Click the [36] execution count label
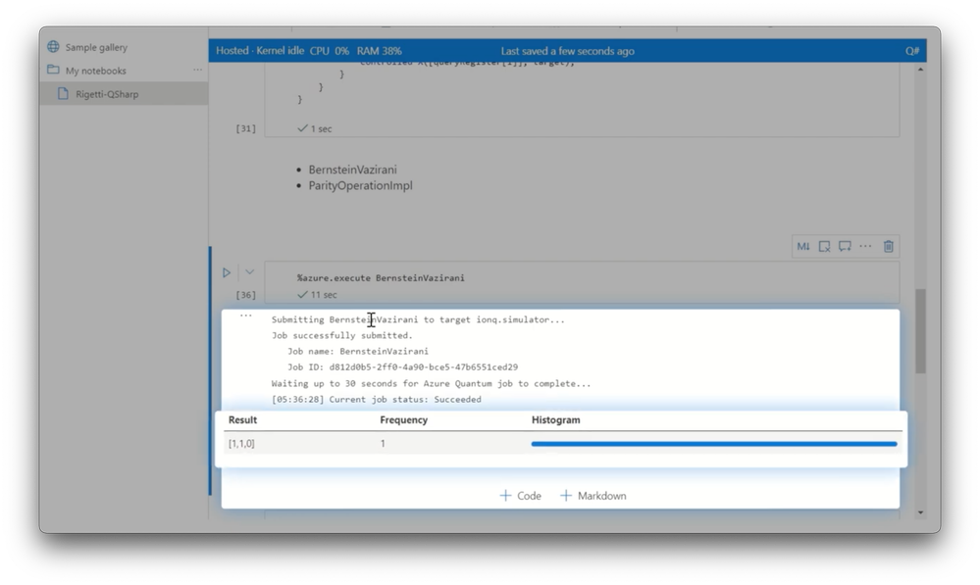This screenshot has height=585, width=980. click(245, 295)
